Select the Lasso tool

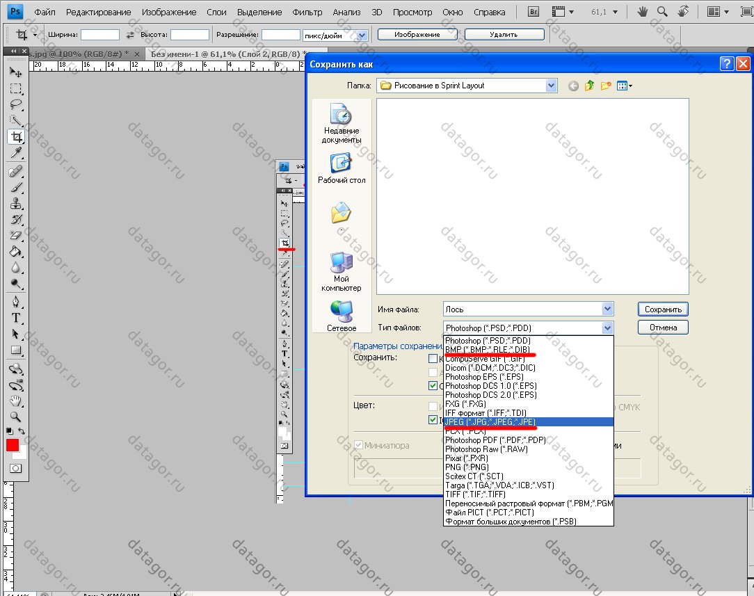16,104
